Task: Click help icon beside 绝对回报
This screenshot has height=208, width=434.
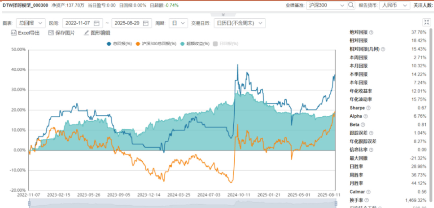Action: (x=371, y=32)
